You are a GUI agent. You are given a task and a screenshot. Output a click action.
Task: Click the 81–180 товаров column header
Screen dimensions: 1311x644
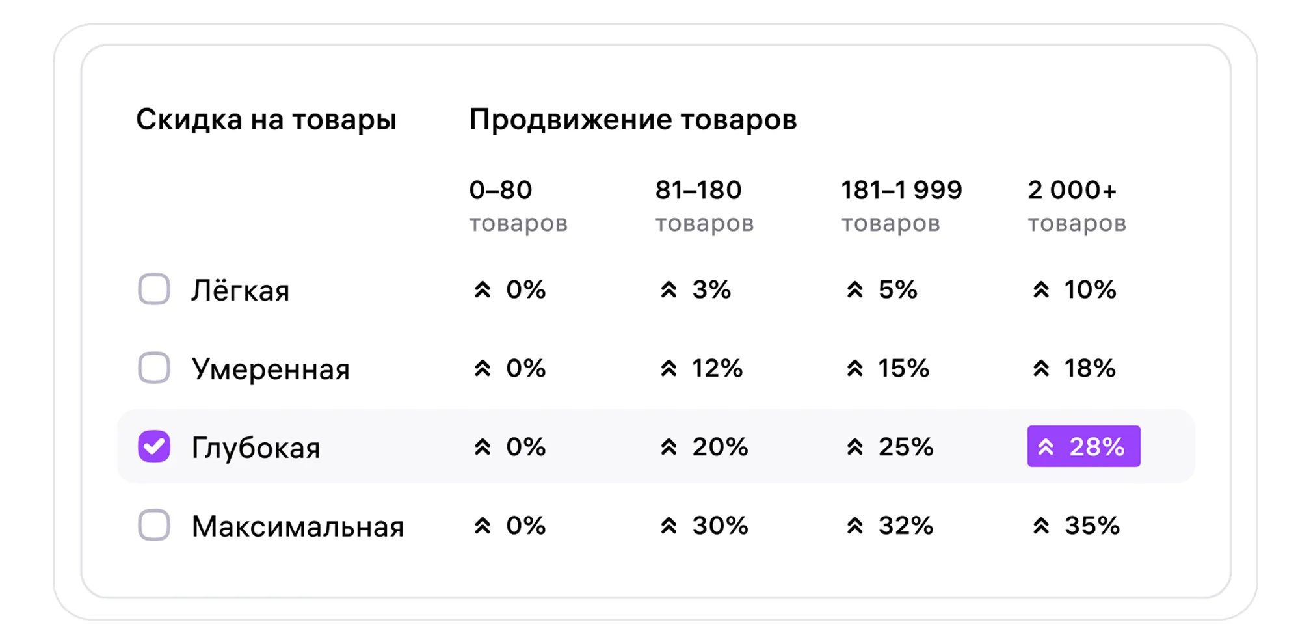[704, 206]
